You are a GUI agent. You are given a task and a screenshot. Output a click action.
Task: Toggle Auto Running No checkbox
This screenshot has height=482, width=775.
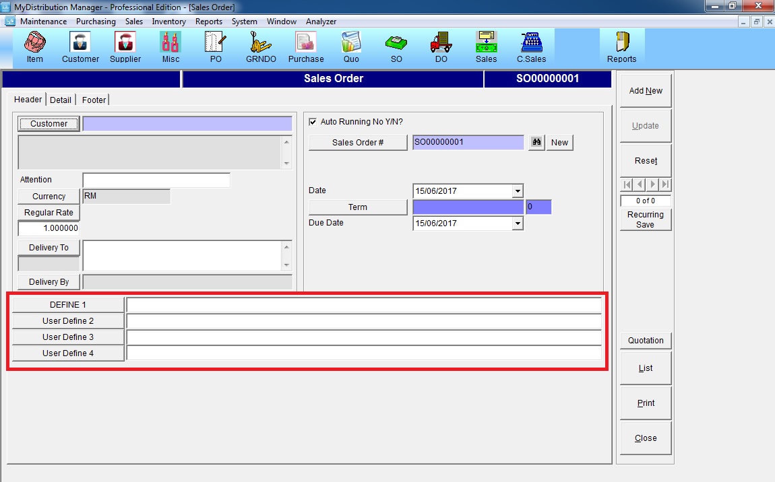point(313,122)
